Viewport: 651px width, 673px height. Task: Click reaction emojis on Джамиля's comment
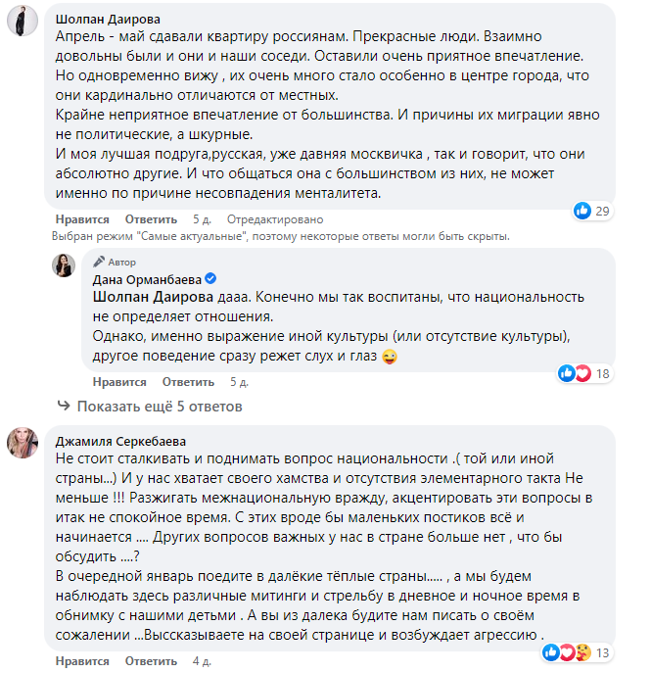coord(562,652)
